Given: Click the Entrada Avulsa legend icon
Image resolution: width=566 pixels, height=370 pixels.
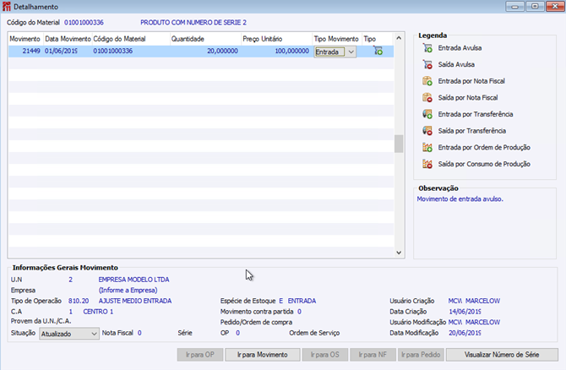Looking at the screenshot, I should 427,48.
